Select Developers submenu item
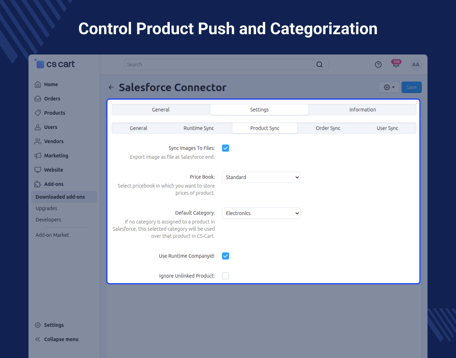 click(48, 219)
